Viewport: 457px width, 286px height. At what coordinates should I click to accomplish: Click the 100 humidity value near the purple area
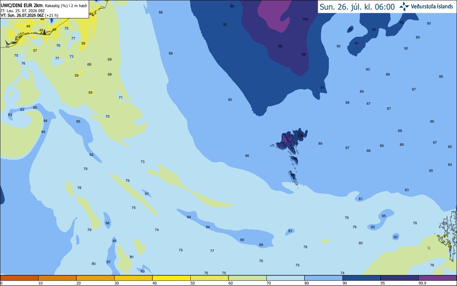tap(305, 19)
